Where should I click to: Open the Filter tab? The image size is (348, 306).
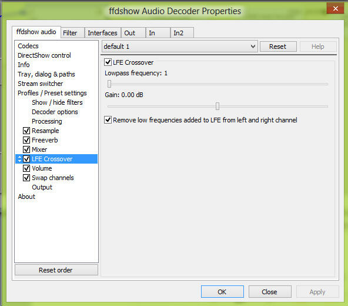point(72,33)
